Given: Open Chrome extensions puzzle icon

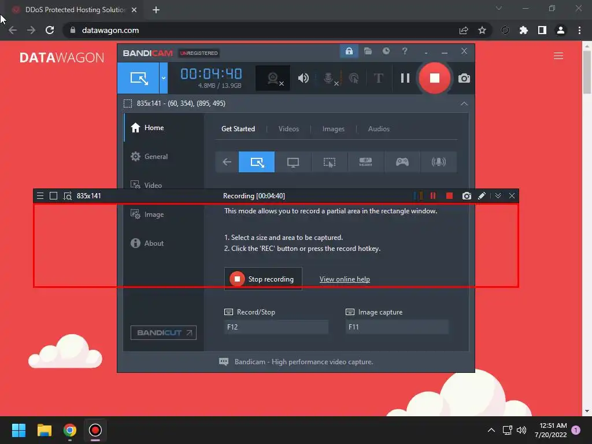Looking at the screenshot, I should pos(524,30).
